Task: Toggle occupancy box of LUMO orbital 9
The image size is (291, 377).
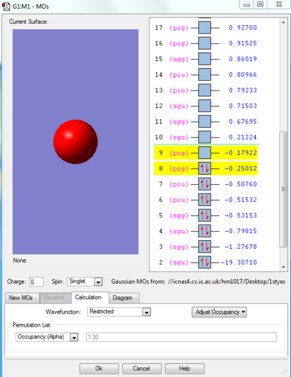Action: coord(204,153)
